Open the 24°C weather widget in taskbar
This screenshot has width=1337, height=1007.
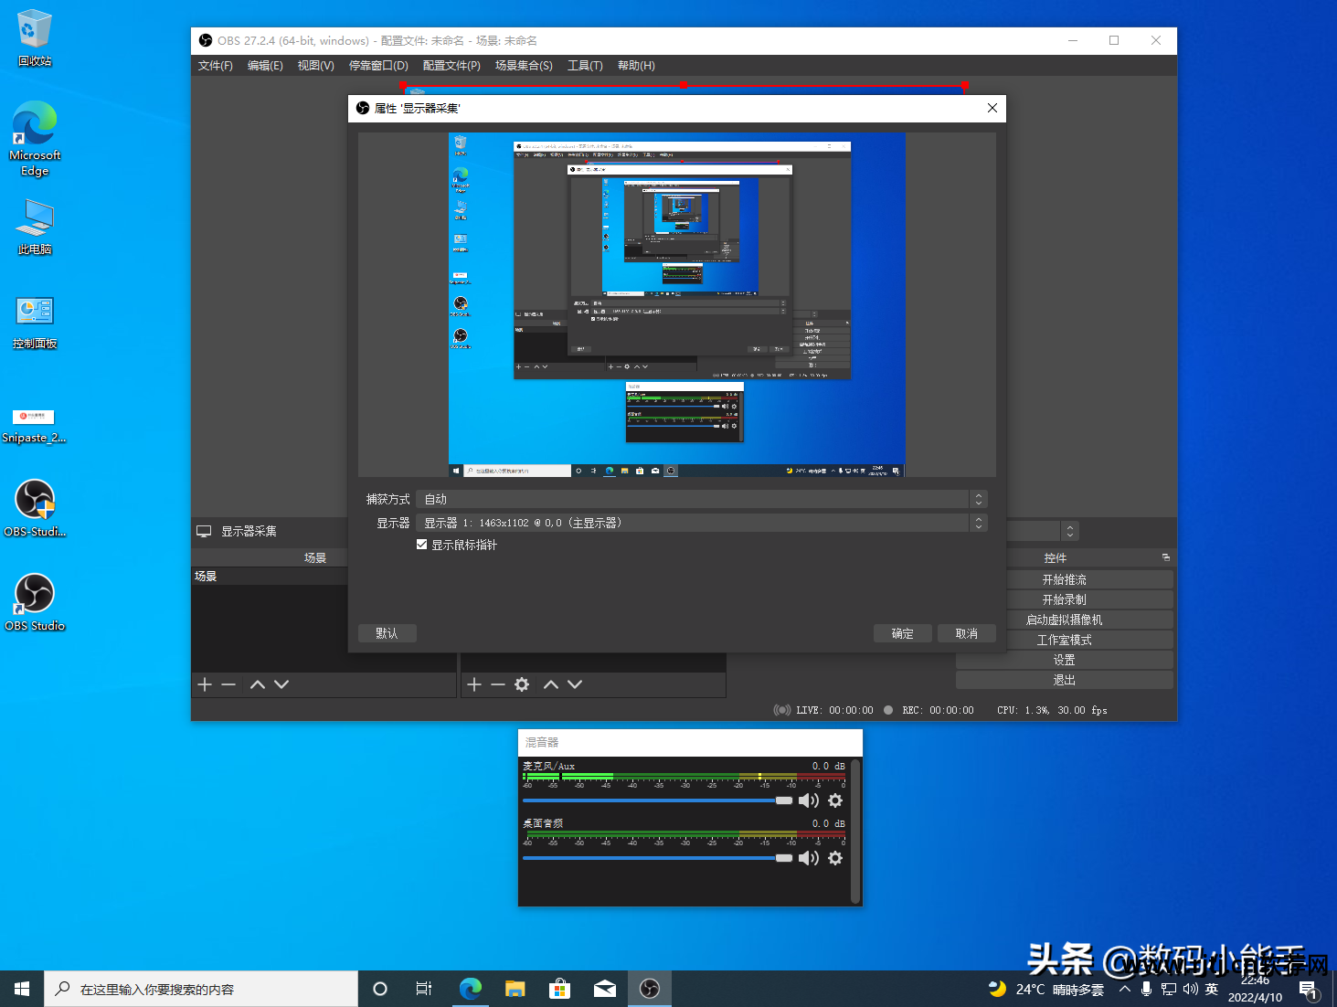tap(1046, 989)
